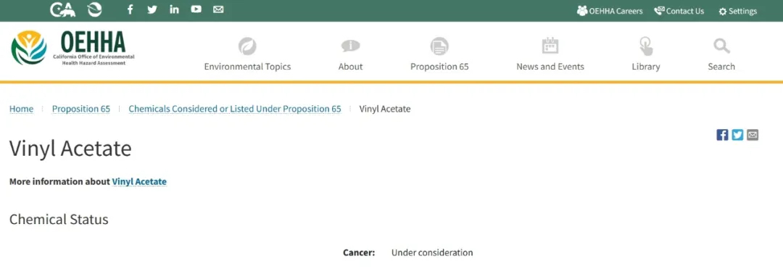Follow the Vinyl Acetate more information link

[x=139, y=182]
